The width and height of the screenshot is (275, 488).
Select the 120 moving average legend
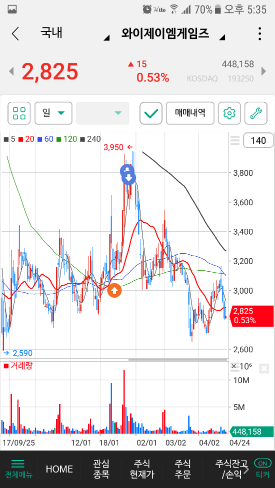[66, 139]
